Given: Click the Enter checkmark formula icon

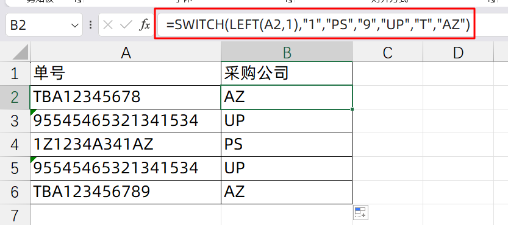Looking at the screenshot, I should [126, 25].
